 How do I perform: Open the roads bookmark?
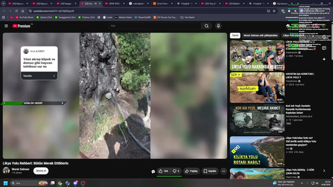click(x=107, y=17)
